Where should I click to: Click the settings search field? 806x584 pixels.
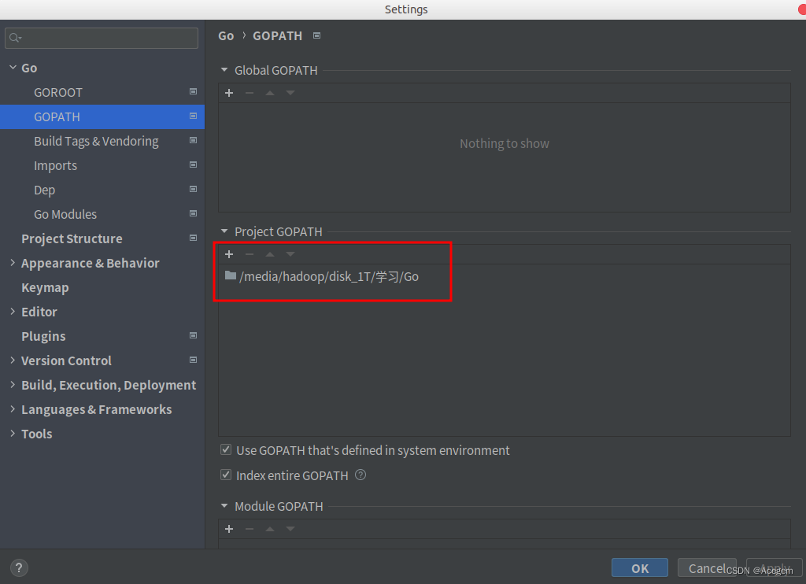coord(102,38)
